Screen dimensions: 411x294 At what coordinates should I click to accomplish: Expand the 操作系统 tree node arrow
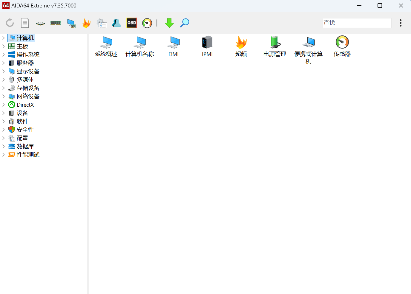click(x=4, y=55)
